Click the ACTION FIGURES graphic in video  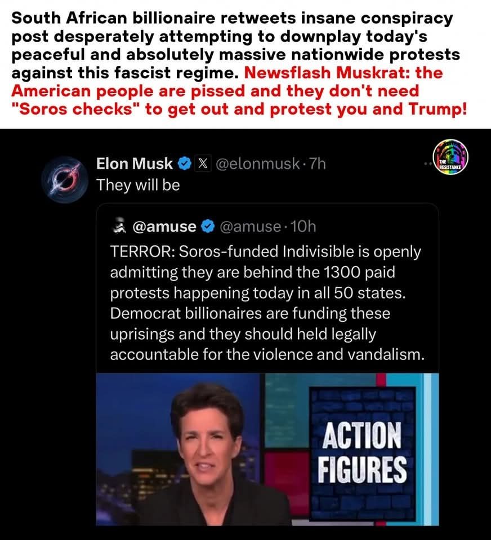(362, 452)
